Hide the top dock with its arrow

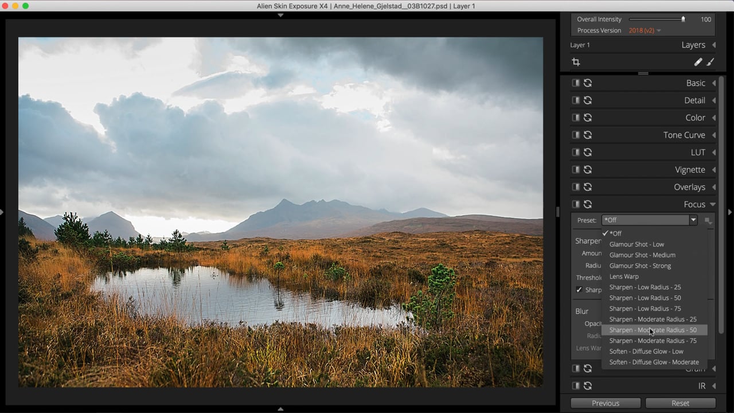pyautogui.click(x=280, y=15)
